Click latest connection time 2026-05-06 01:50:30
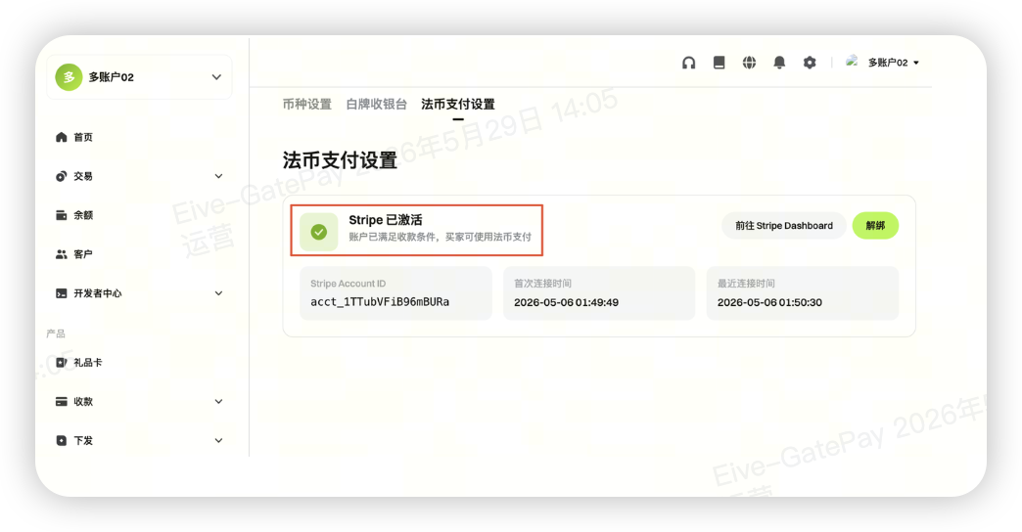The image size is (1022, 532). pos(769,302)
